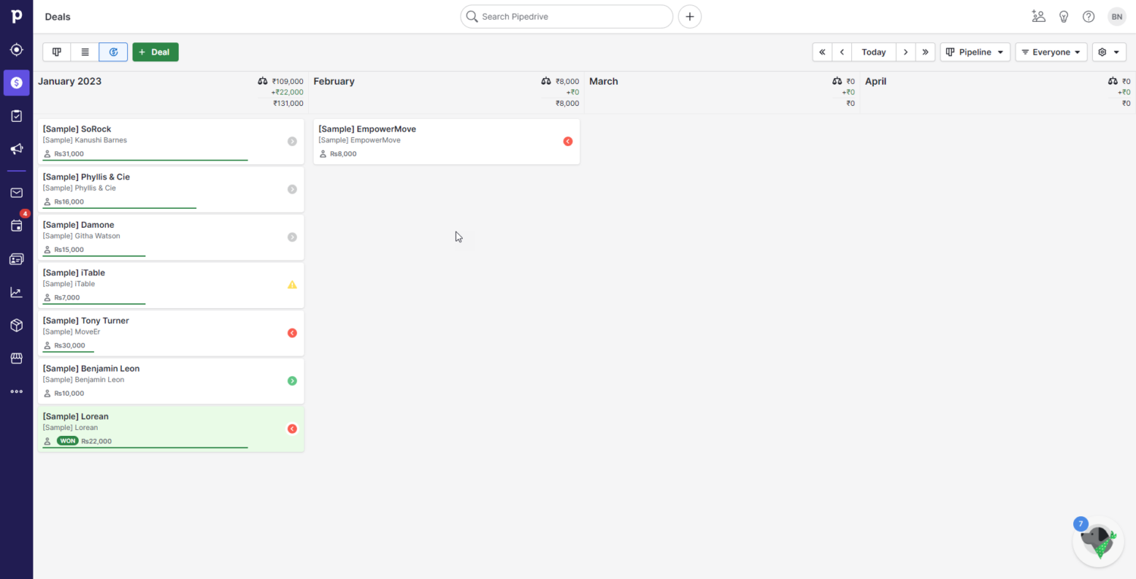Click the Rs31,000 value on SoRock
The width and height of the screenshot is (1136, 579).
(x=69, y=154)
